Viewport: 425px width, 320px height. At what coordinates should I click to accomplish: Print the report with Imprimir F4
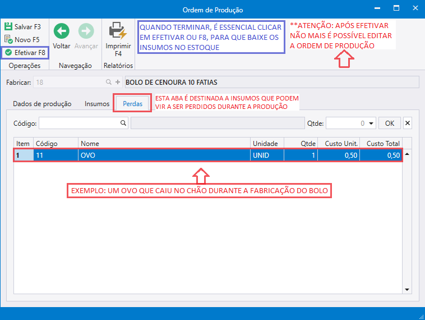tap(118, 40)
